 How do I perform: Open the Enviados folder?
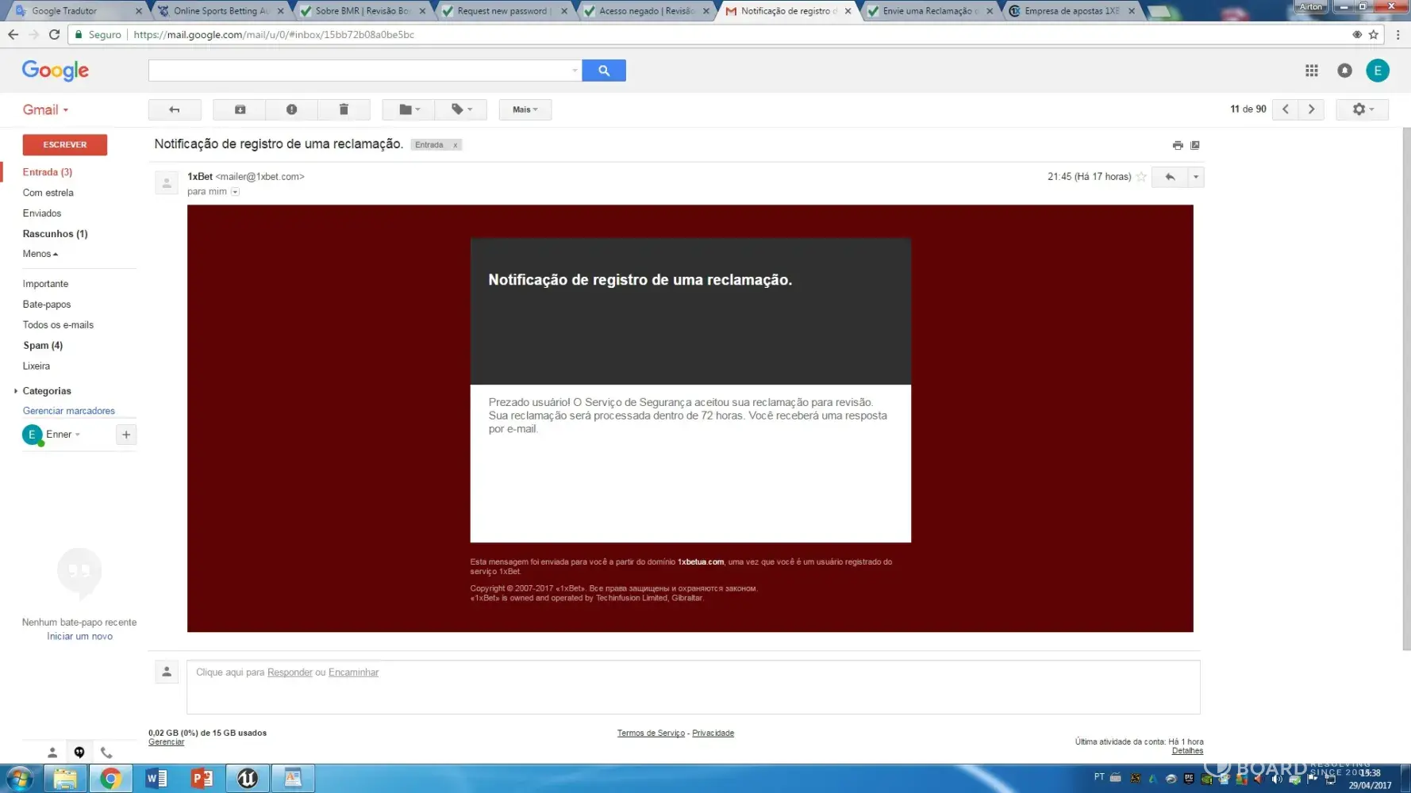coord(42,213)
